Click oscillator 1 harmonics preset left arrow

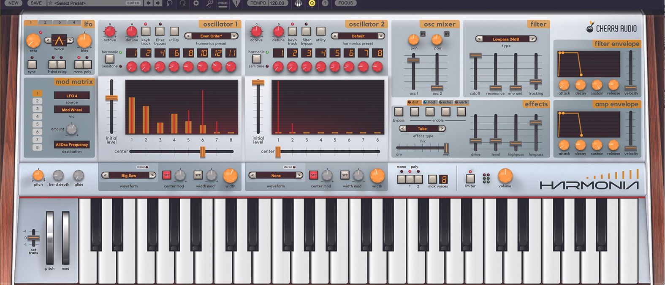tap(188, 36)
